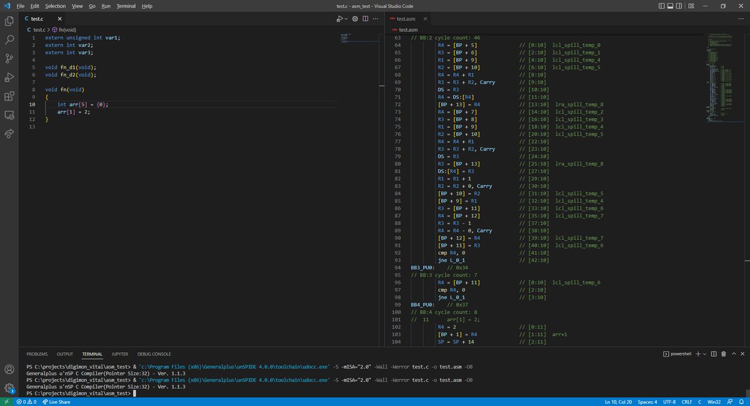Change line endings via CRLF

point(687,402)
